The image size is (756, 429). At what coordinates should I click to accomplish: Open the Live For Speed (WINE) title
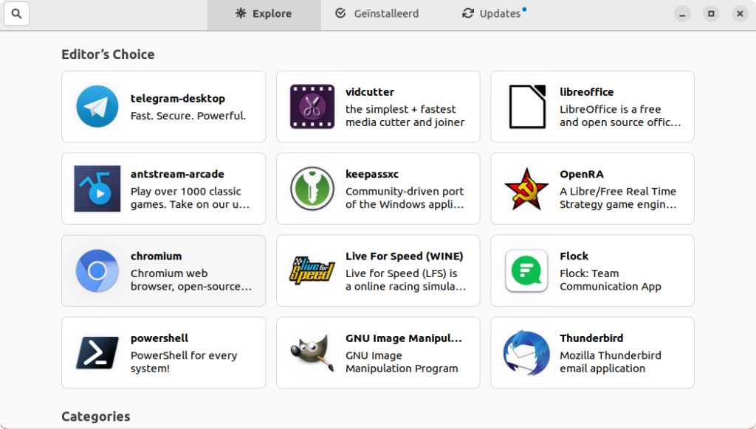coord(405,257)
